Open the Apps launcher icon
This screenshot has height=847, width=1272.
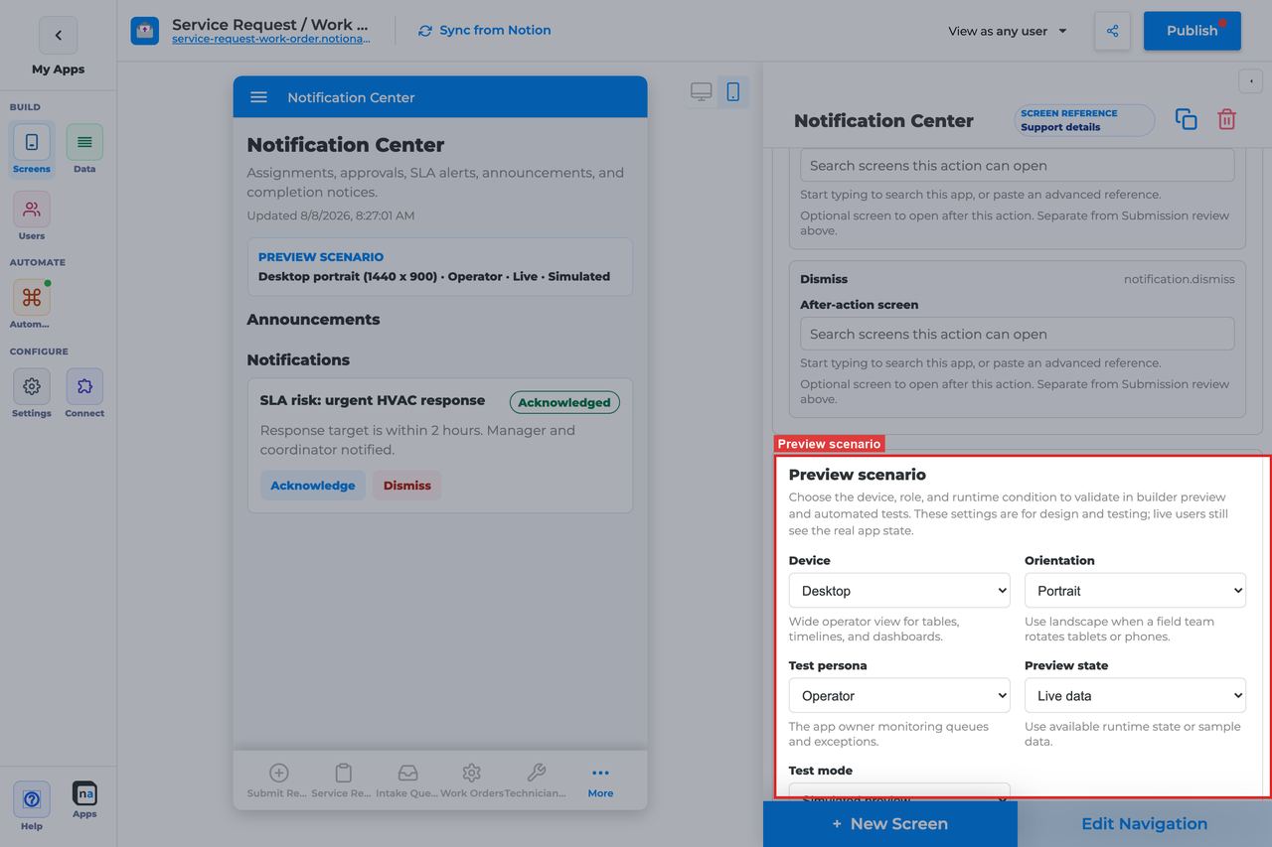pyautogui.click(x=84, y=800)
